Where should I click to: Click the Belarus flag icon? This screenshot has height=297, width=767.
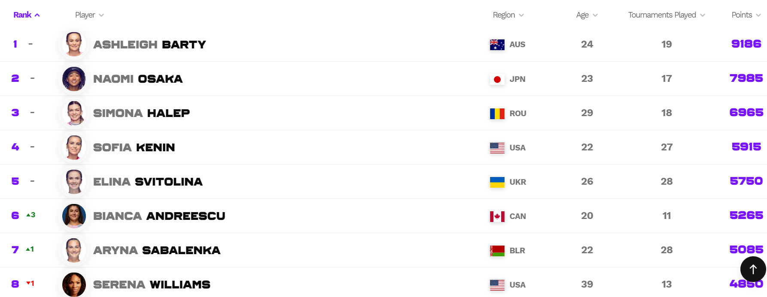[x=497, y=251]
